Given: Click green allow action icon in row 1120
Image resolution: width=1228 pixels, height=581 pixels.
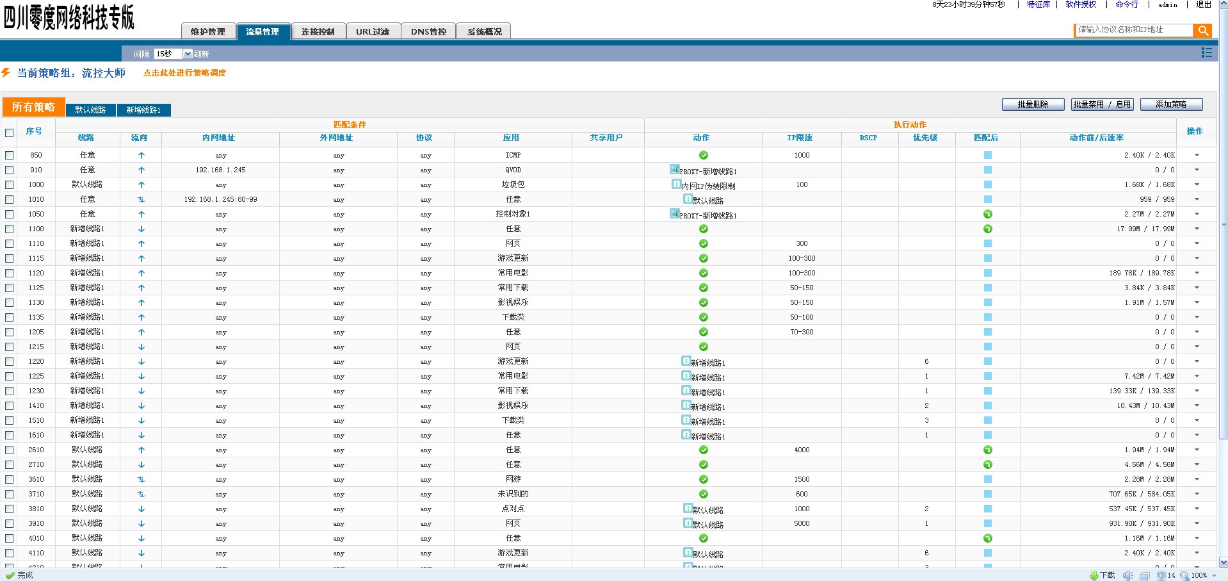Looking at the screenshot, I should (704, 273).
